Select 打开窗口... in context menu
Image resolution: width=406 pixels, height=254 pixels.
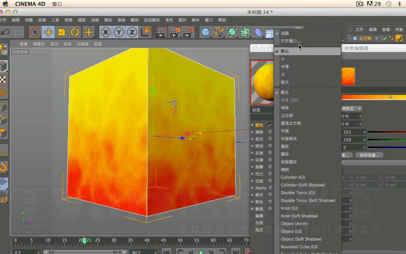[x=291, y=41]
